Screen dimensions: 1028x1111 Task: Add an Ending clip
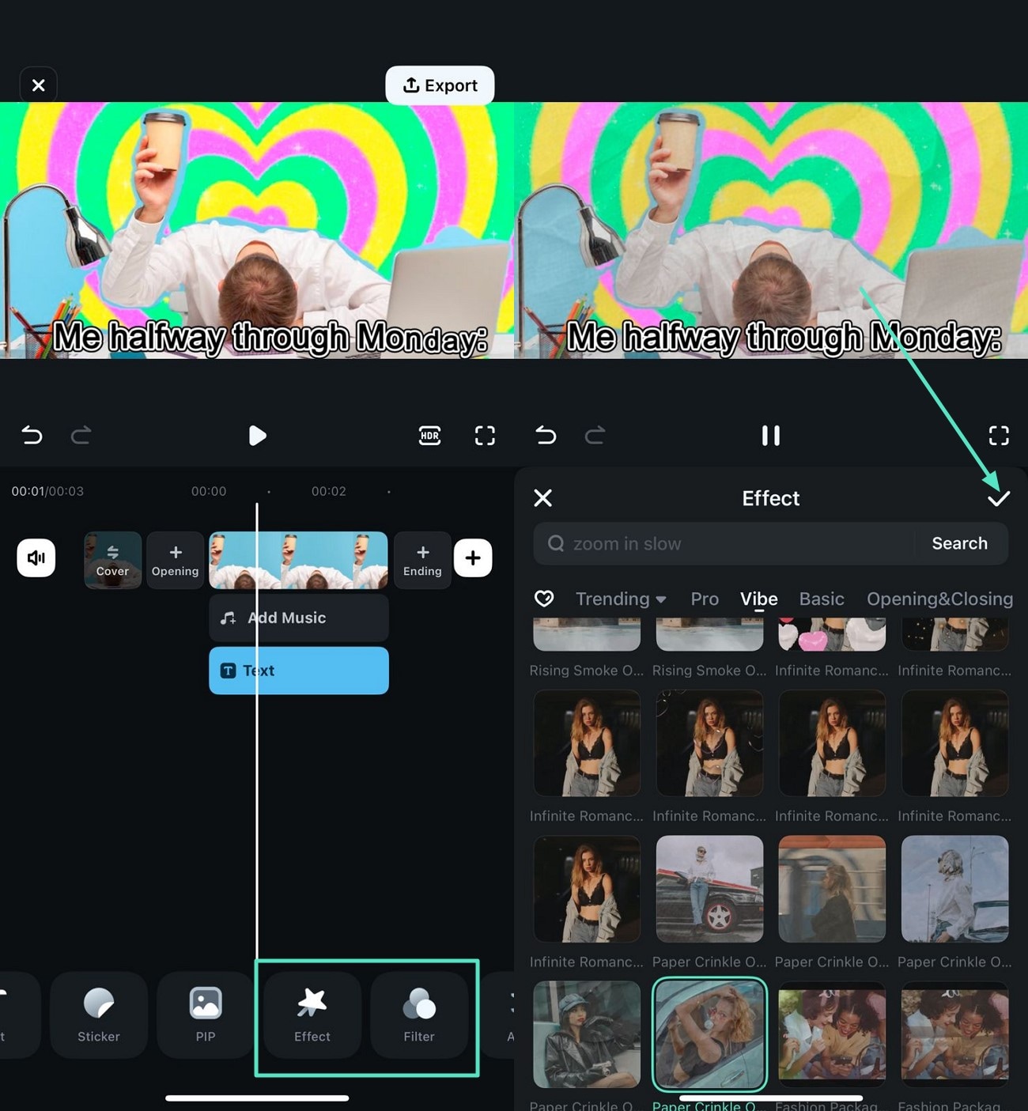pyautogui.click(x=422, y=560)
